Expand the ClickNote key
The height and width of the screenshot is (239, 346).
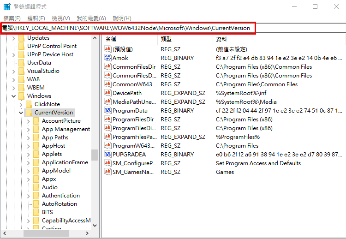point(21,104)
